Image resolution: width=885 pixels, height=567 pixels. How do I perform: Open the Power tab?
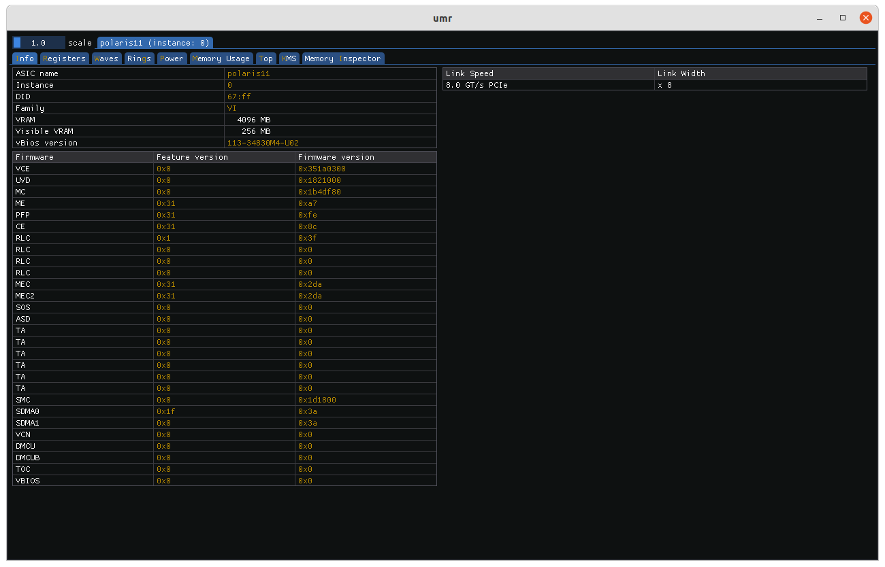pos(172,58)
